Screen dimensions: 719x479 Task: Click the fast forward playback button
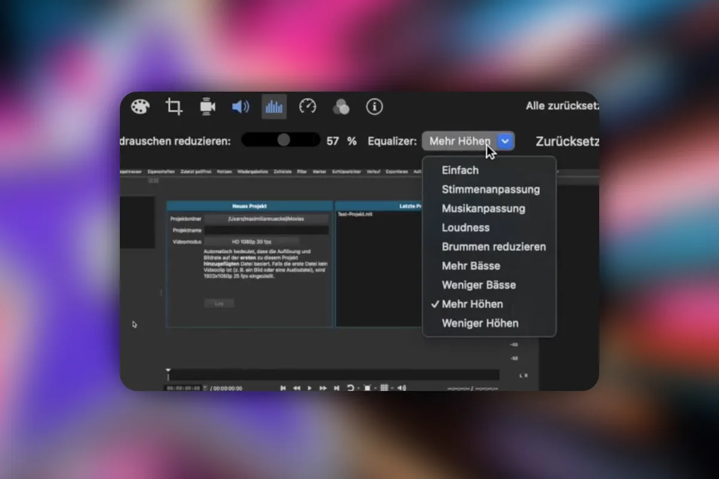323,388
